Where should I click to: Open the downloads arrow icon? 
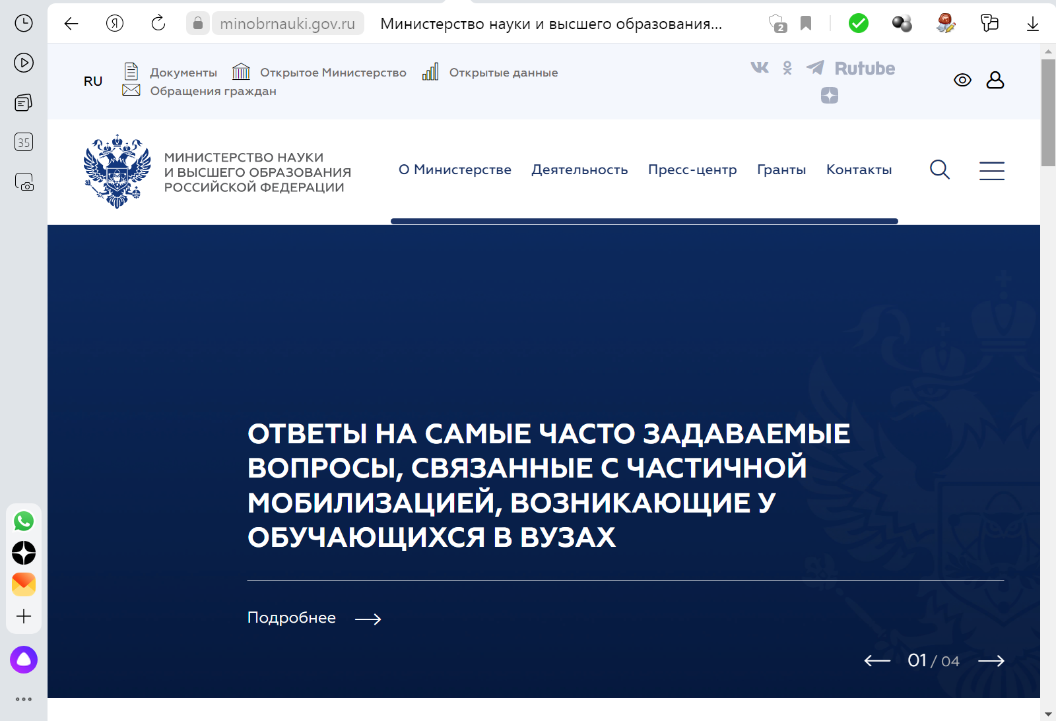point(1032,24)
